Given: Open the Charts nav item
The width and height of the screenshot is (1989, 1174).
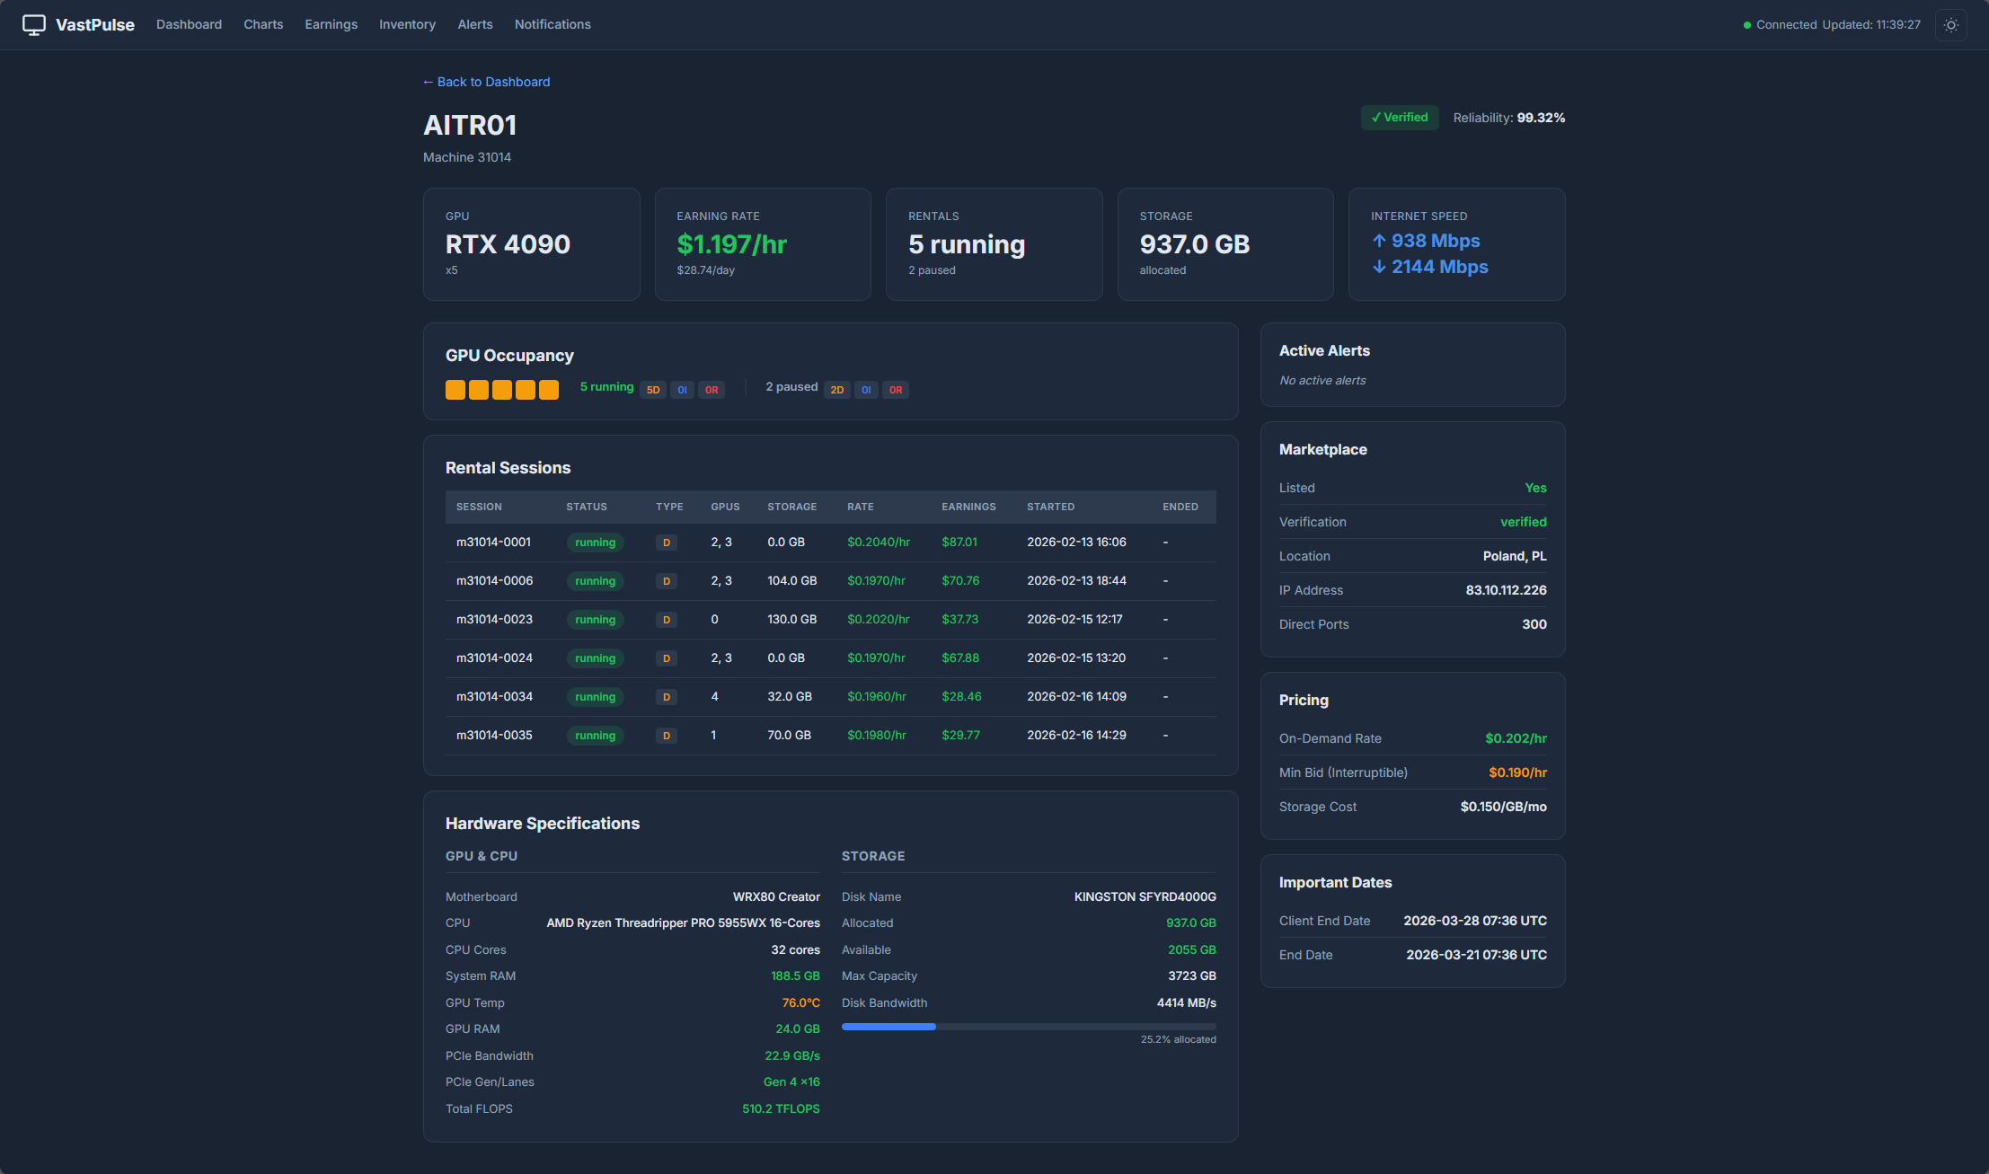Looking at the screenshot, I should [x=263, y=24].
